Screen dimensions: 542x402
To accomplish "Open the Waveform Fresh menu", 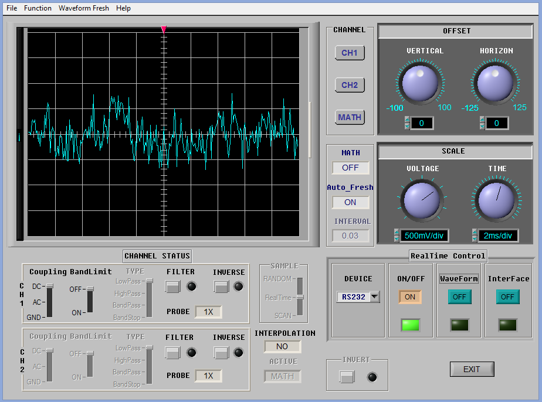I will [84, 8].
